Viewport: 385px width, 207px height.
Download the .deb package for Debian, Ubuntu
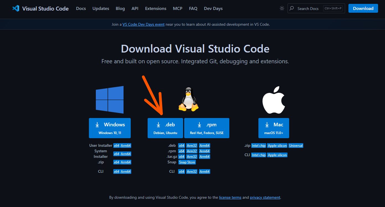point(165,128)
